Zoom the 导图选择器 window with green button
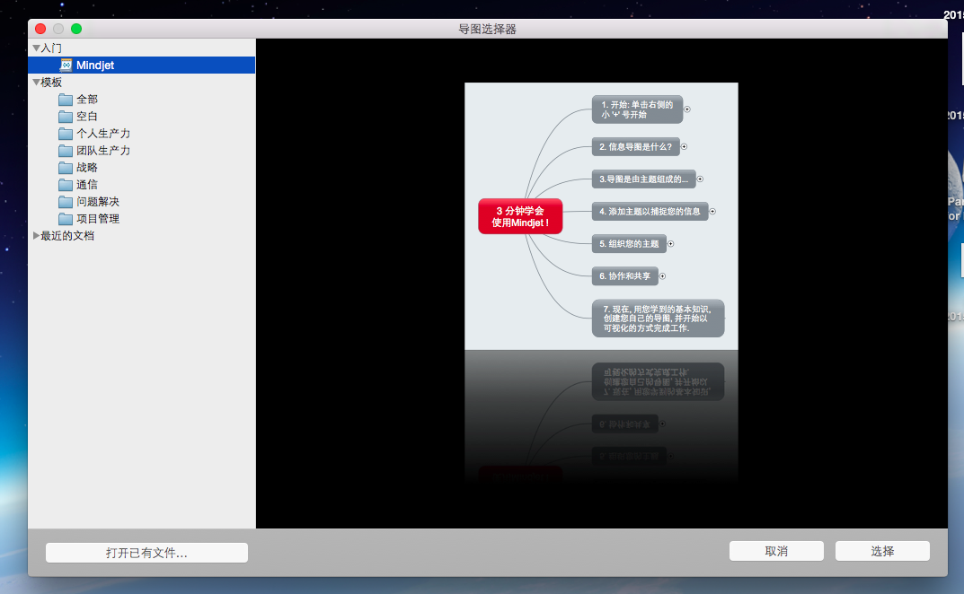Image resolution: width=964 pixels, height=594 pixels. coord(76,29)
